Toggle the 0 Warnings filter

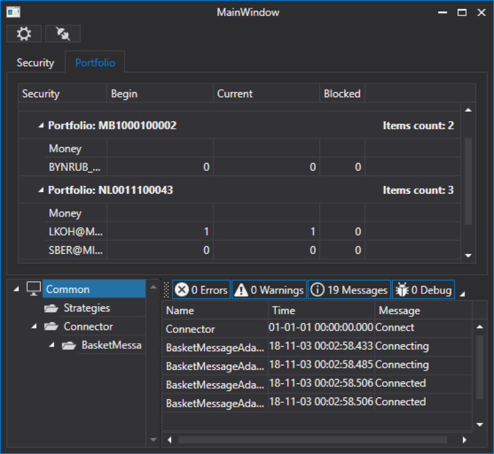point(269,290)
